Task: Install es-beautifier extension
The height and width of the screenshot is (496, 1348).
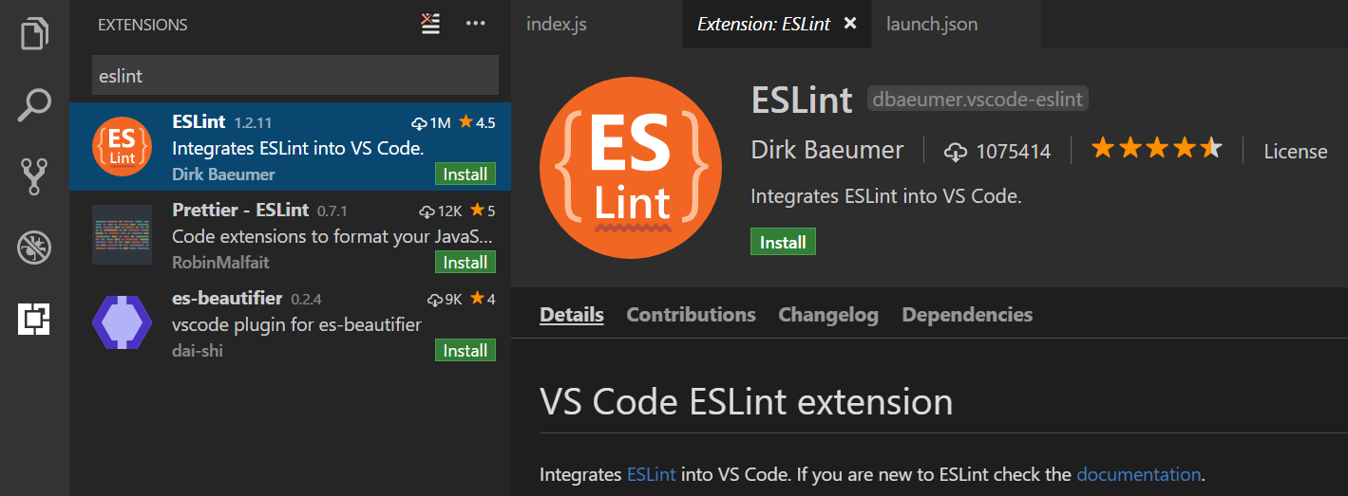Action: [x=465, y=351]
